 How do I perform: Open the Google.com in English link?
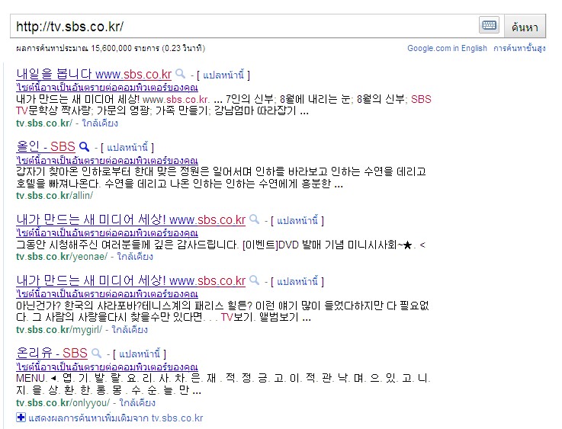tap(447, 48)
